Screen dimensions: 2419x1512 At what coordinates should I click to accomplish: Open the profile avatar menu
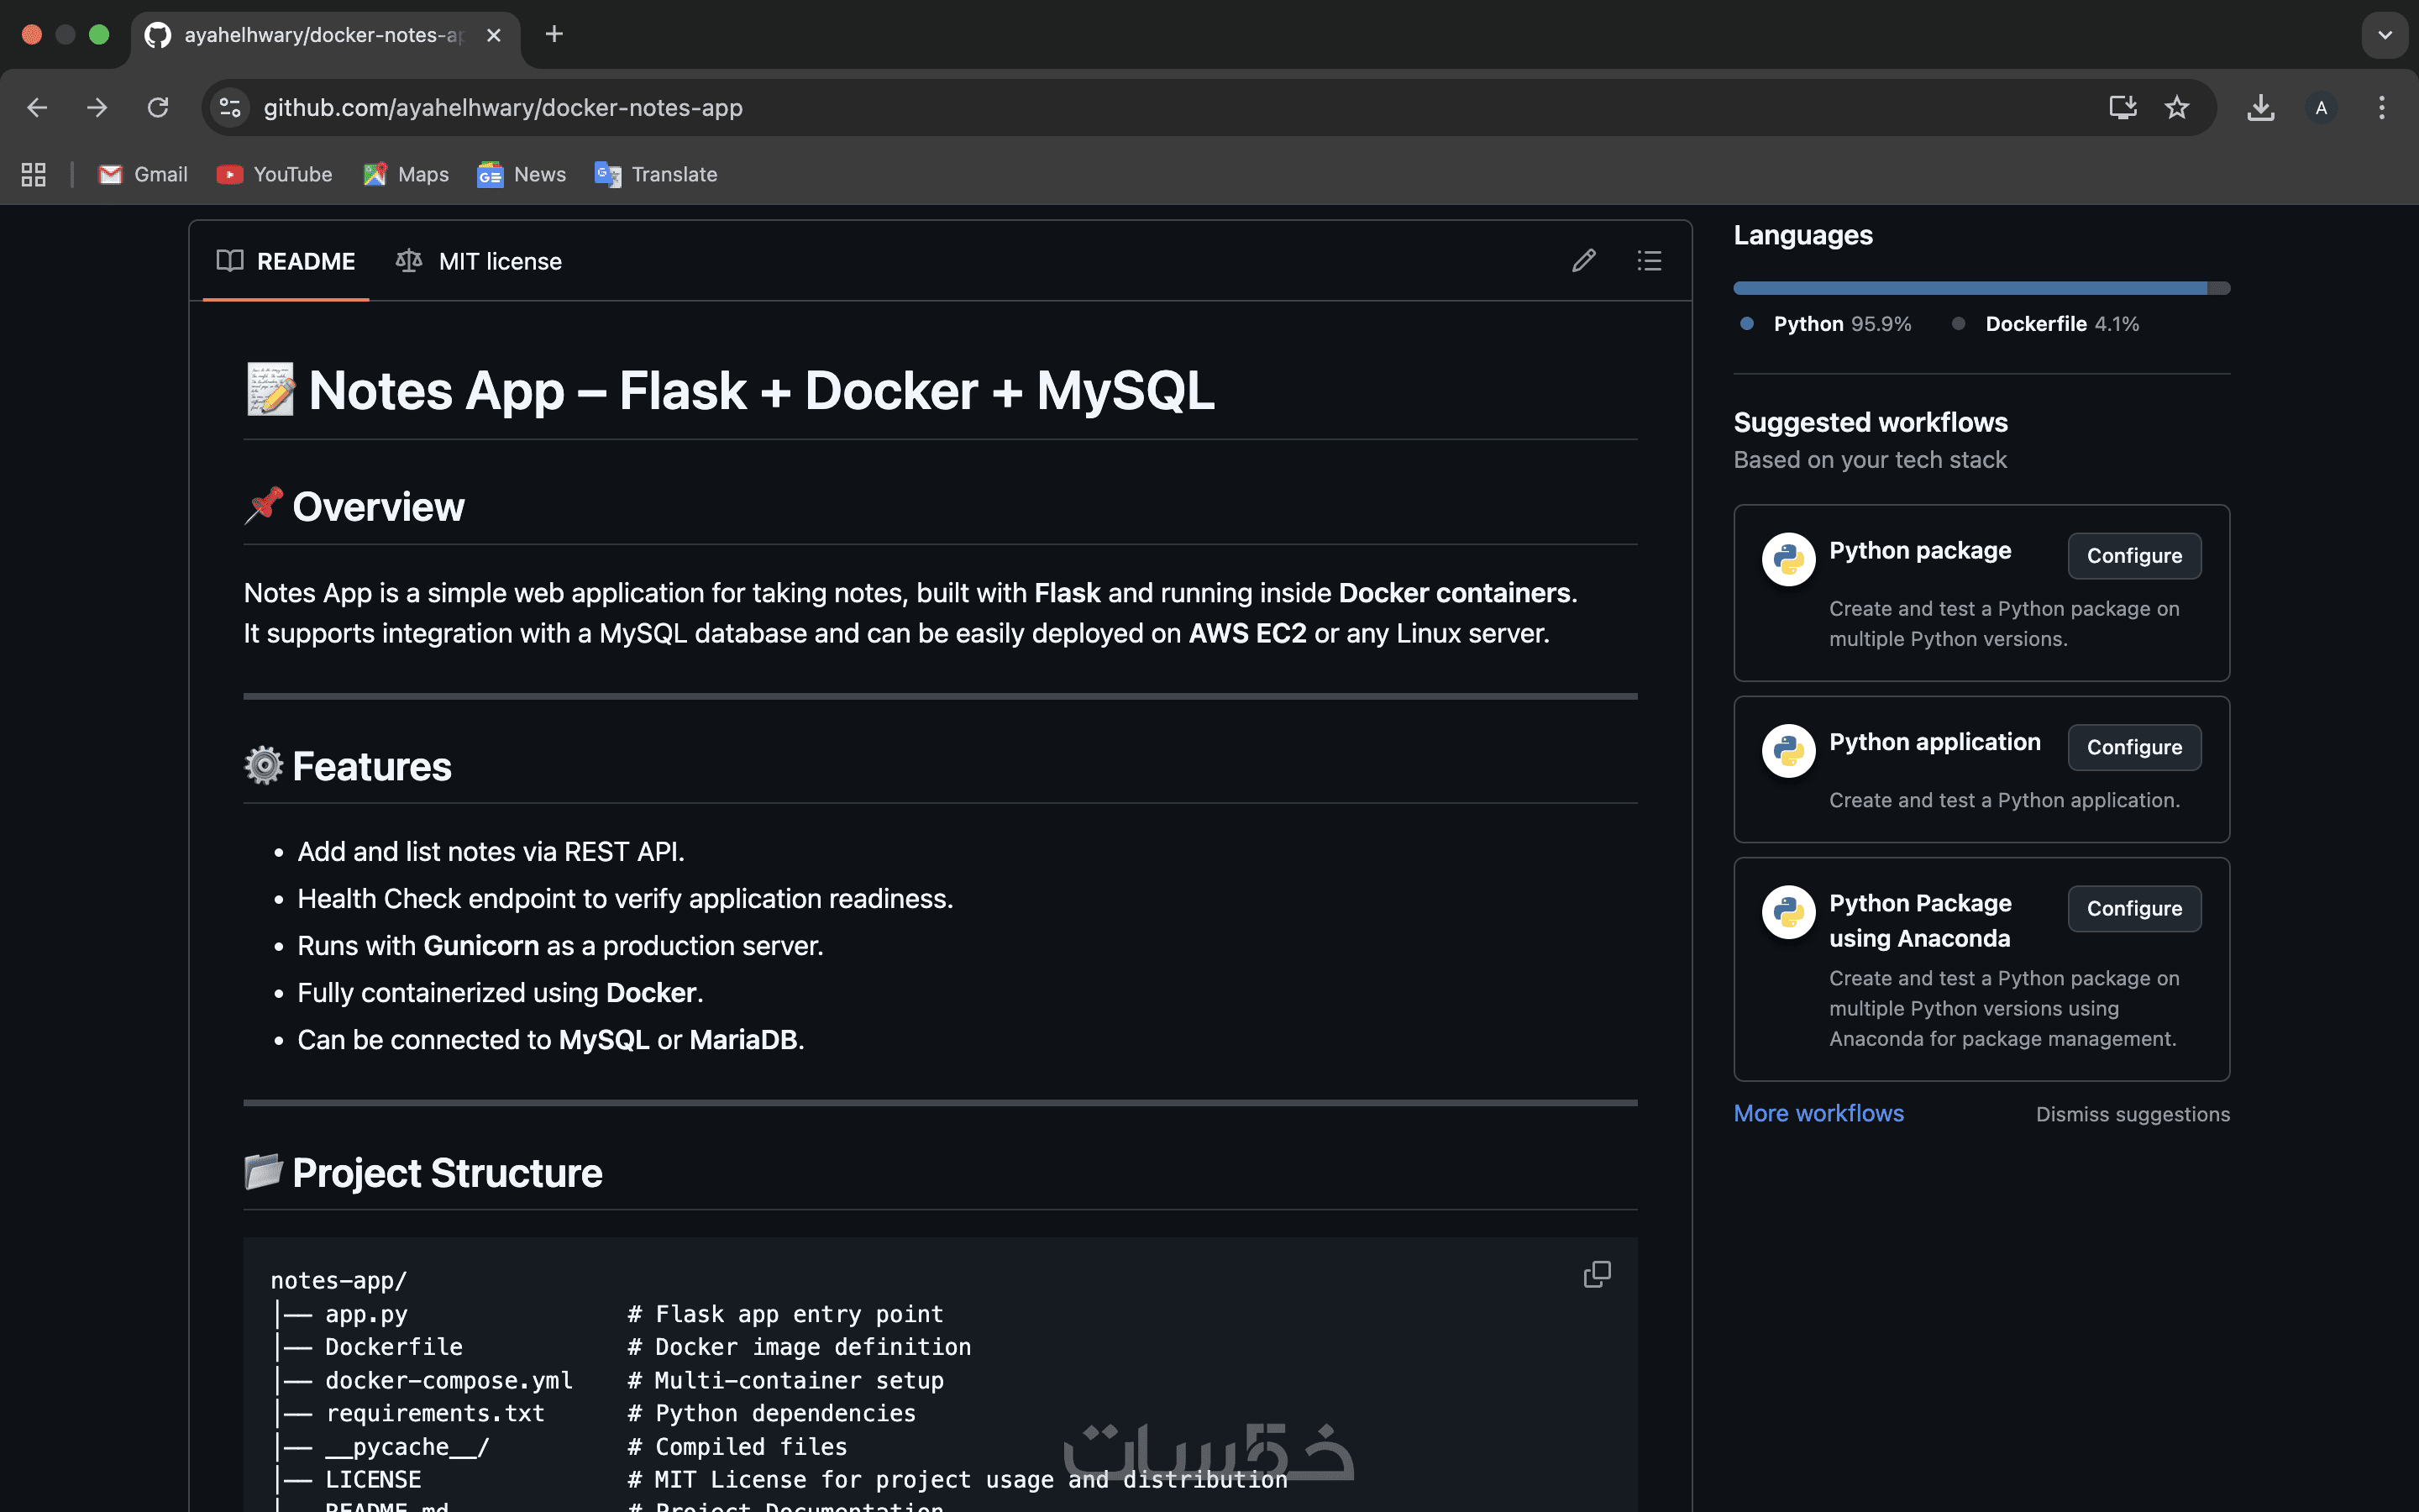[2321, 108]
